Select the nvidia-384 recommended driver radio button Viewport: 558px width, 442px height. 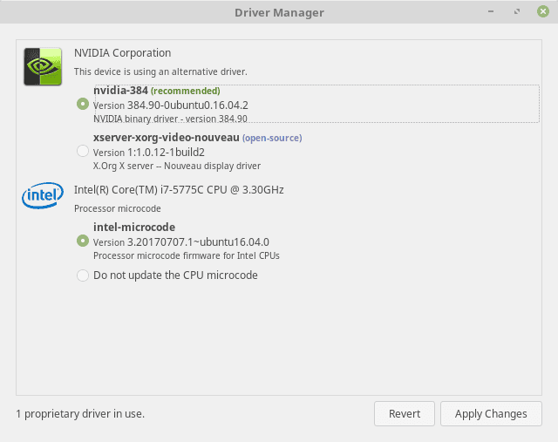point(83,104)
